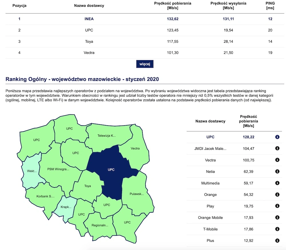Click the "Prędkość wysyłania [Mb/s]" column header
Screen dimensions: 286x250
(228, 6)
